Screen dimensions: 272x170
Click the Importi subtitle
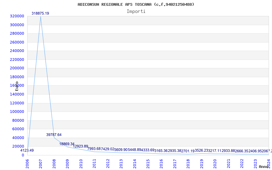pyautogui.click(x=136, y=12)
